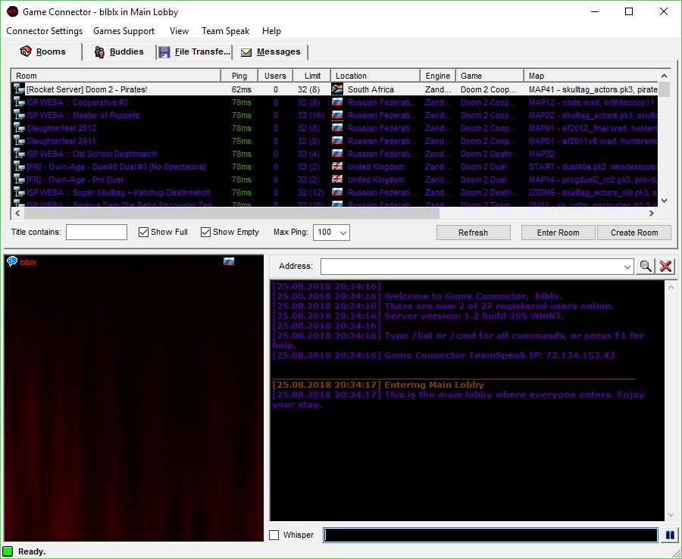Sort room list by Location column header
This screenshot has width=682, height=559.
(x=375, y=76)
